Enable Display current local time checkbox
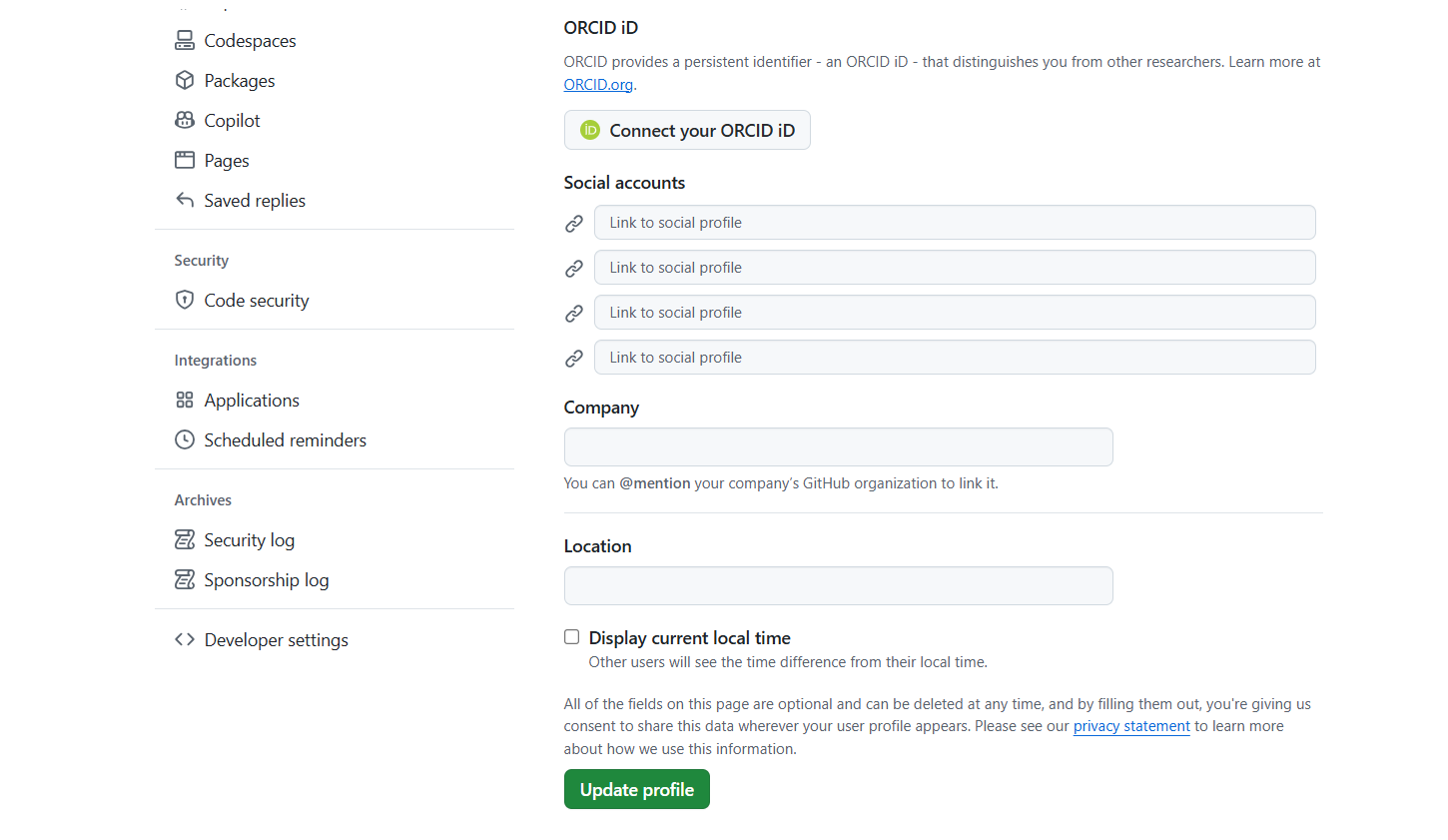The height and width of the screenshot is (840, 1448). pyautogui.click(x=572, y=637)
